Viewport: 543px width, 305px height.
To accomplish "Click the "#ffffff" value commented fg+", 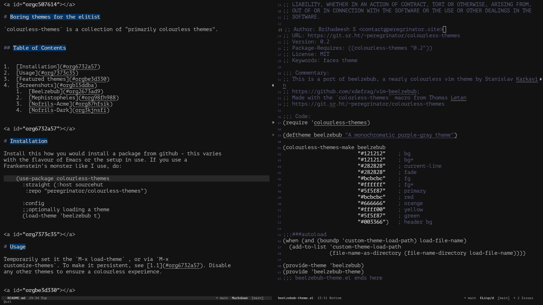I will (371, 185).
